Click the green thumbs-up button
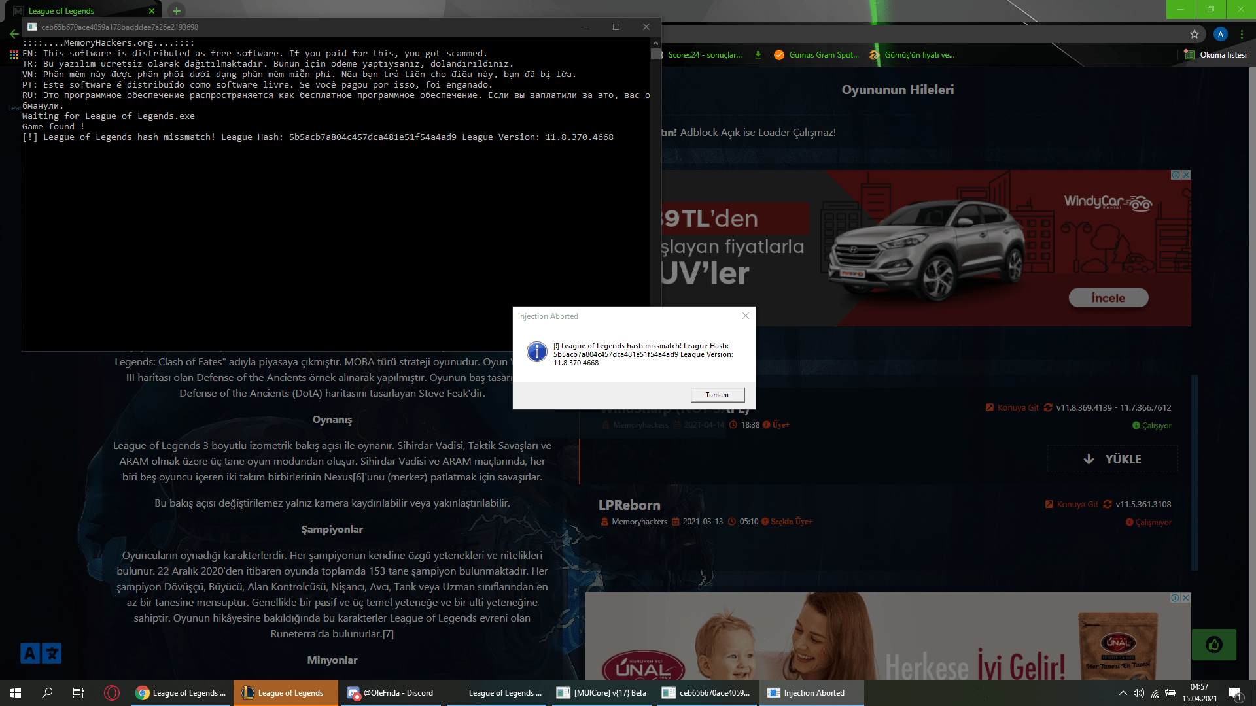Screen dimensions: 1256x706 (1214, 645)
